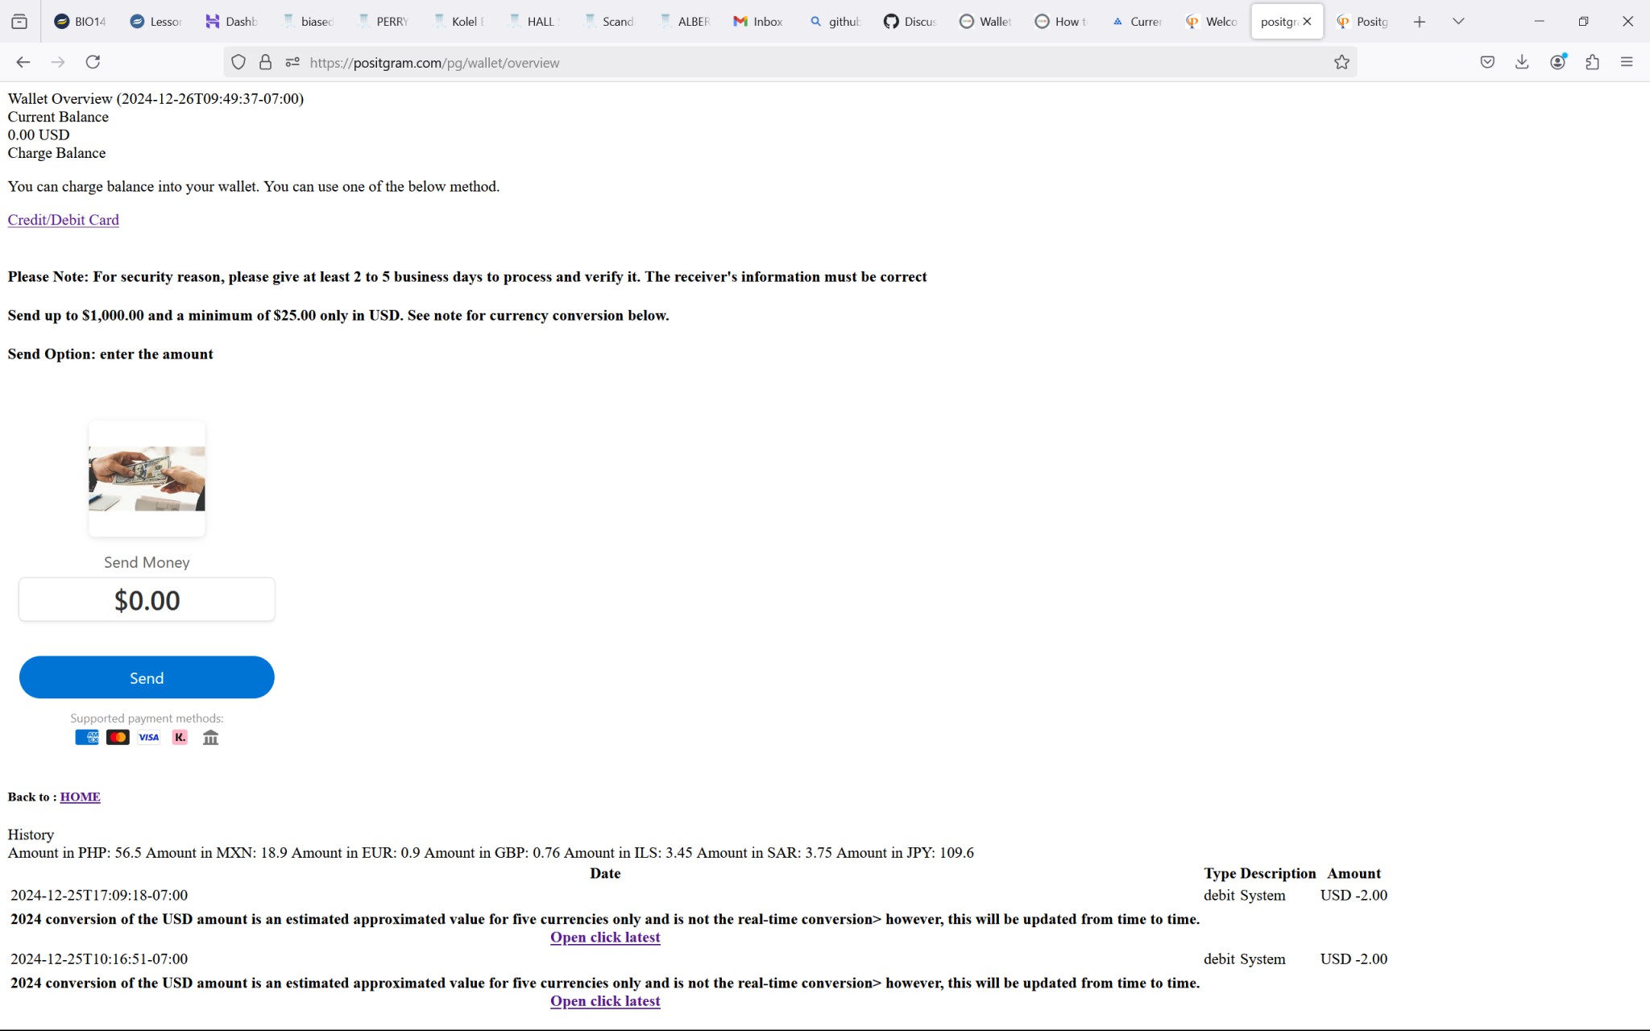
Task: Click the Save to Pocket icon
Action: 1487,62
